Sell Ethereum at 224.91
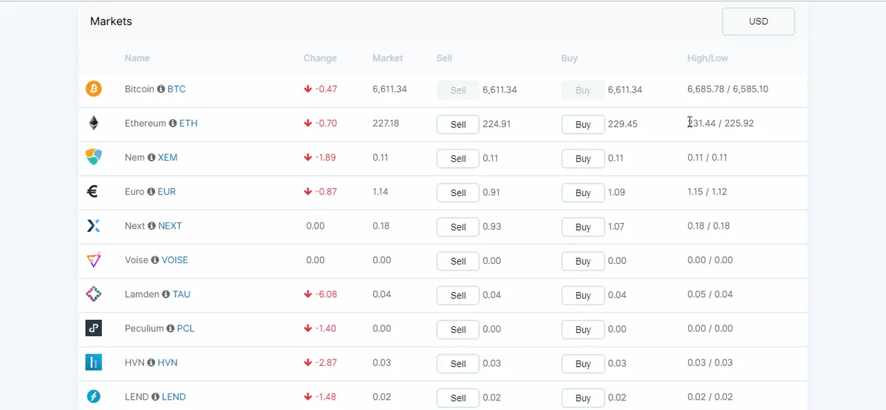Screen dimensions: 886x410 point(458,125)
